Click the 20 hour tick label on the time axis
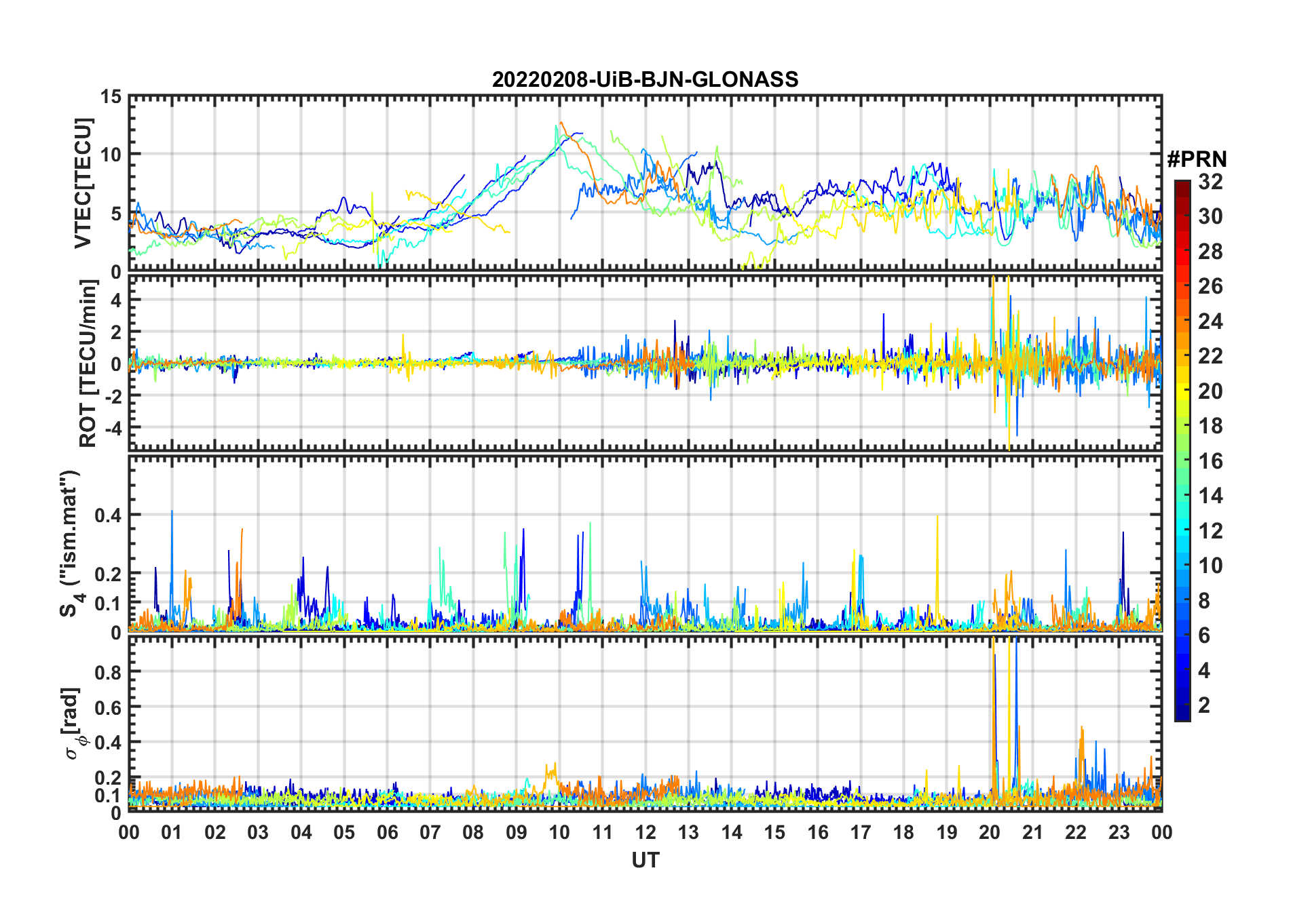 [x=989, y=832]
